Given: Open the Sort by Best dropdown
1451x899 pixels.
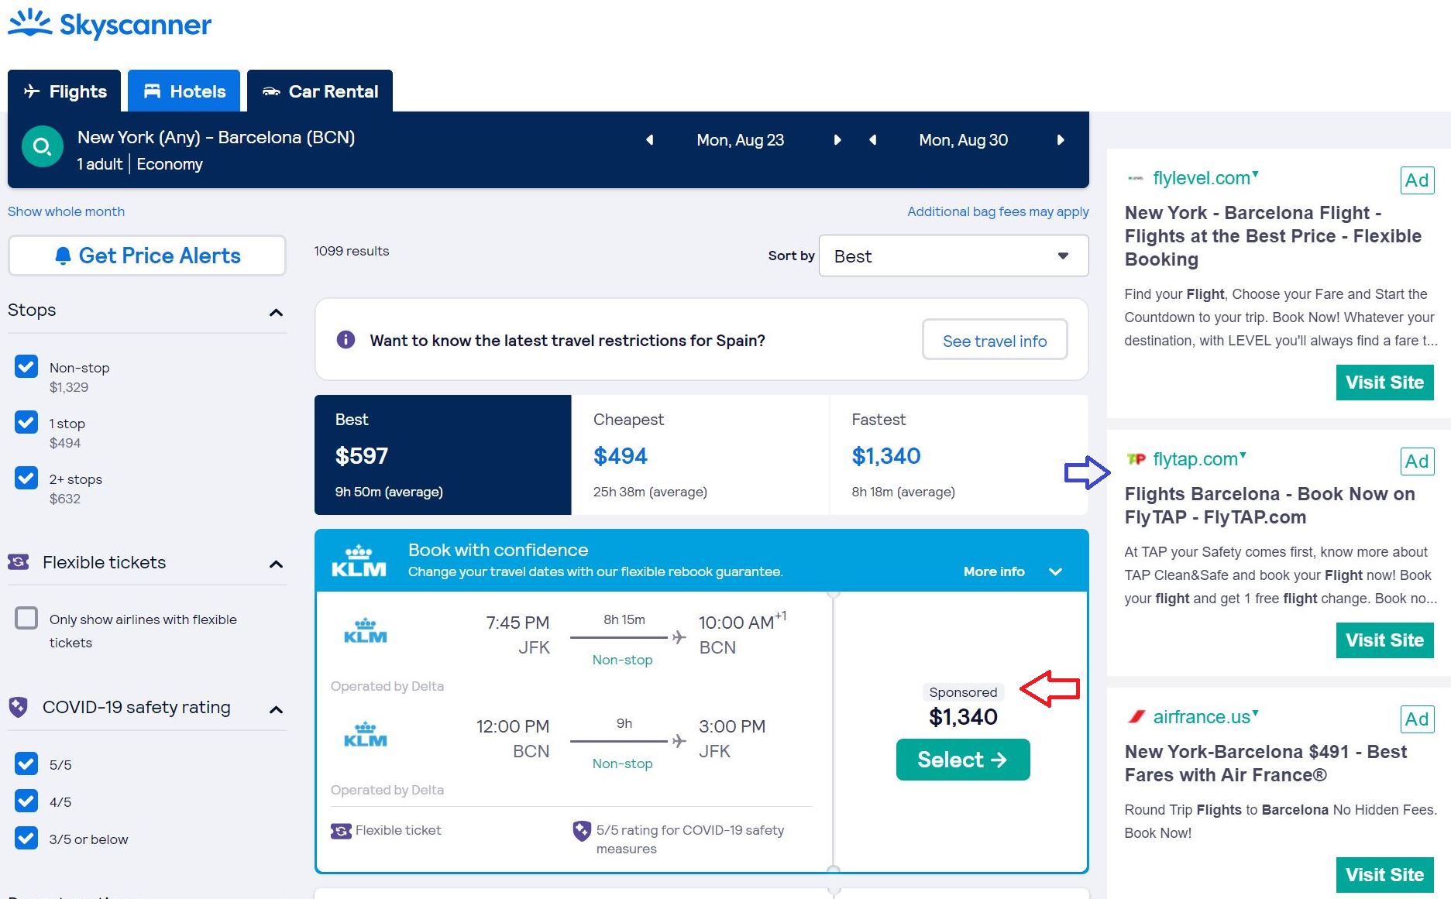Looking at the screenshot, I should (x=954, y=256).
